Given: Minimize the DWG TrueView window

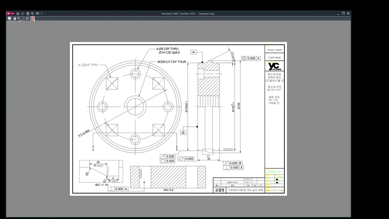Looking at the screenshot, I should point(338,13).
